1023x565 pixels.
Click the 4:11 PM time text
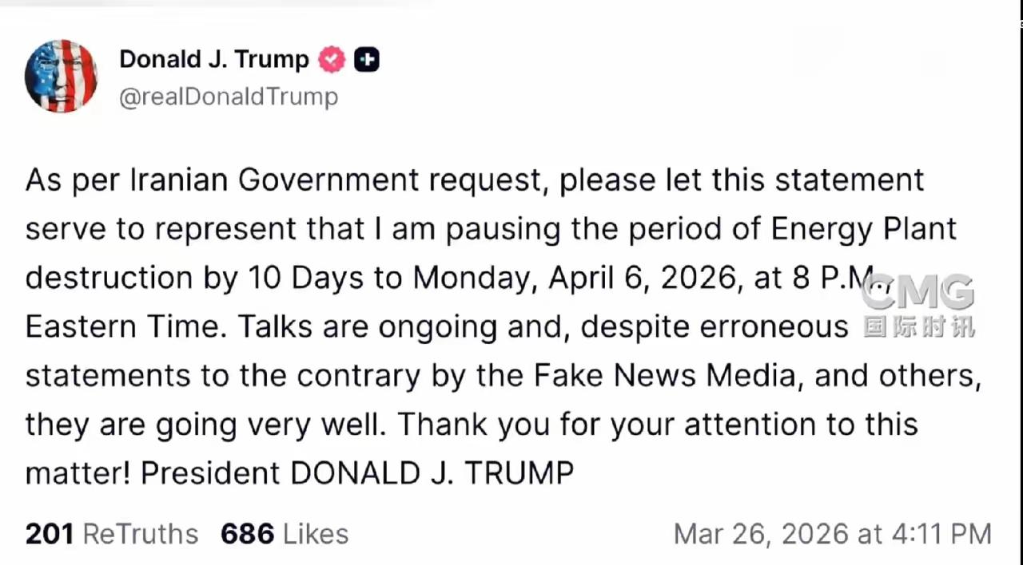click(x=941, y=534)
